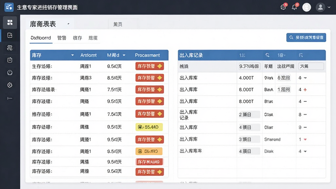Switch to the third tab beside Dashboard

tap(77, 38)
